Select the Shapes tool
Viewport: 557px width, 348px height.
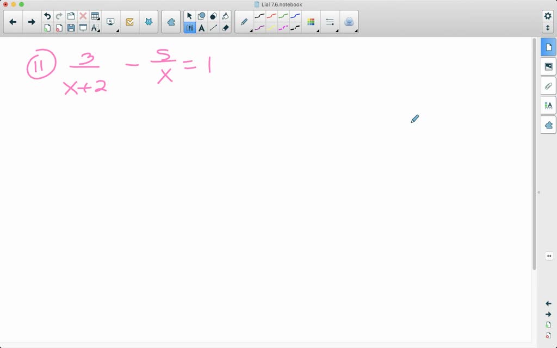(202, 16)
